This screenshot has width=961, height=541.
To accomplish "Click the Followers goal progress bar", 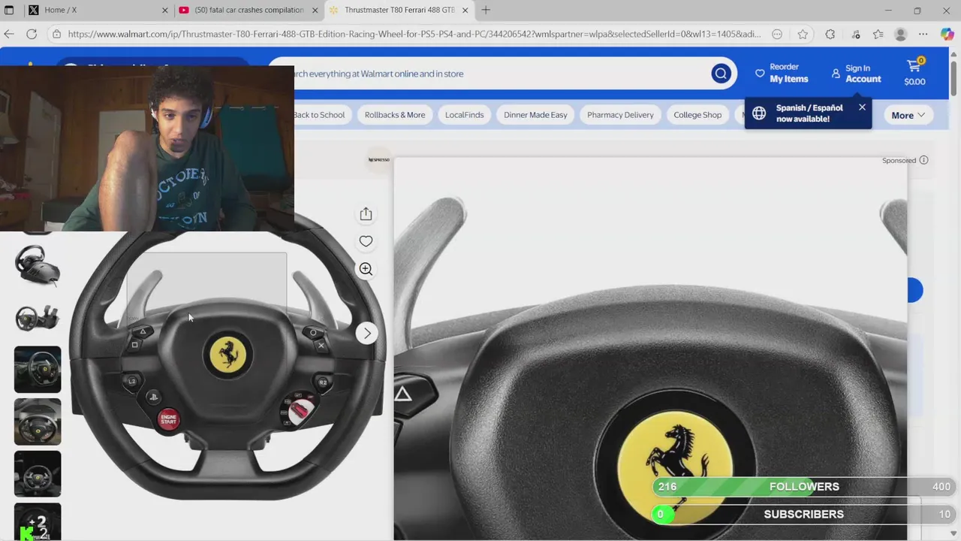I will [x=803, y=487].
